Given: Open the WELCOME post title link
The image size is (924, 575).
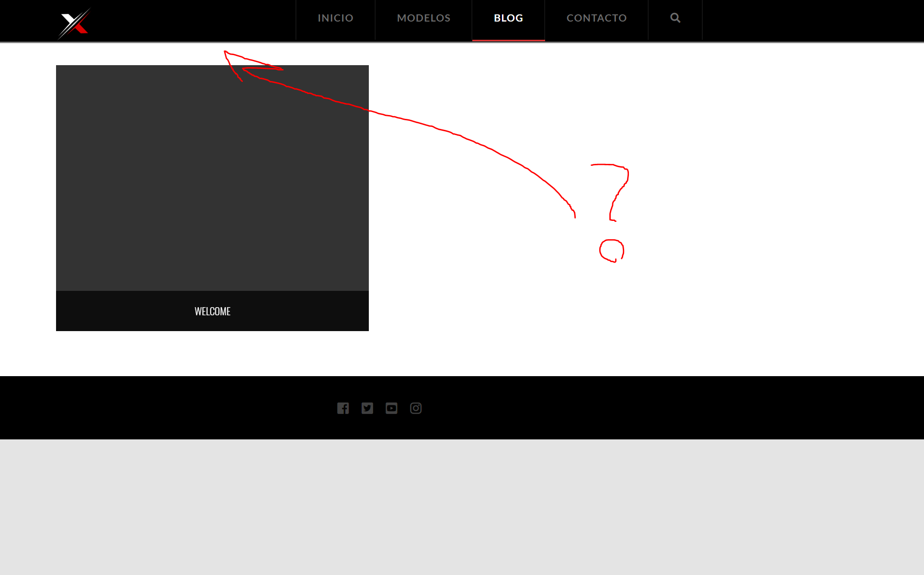Looking at the screenshot, I should pyautogui.click(x=213, y=311).
